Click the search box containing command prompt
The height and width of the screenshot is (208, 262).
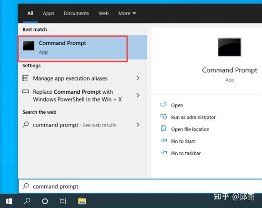point(140,186)
